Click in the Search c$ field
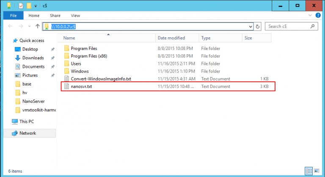Image resolution: width=325 pixels, height=177 pixels. (288, 26)
